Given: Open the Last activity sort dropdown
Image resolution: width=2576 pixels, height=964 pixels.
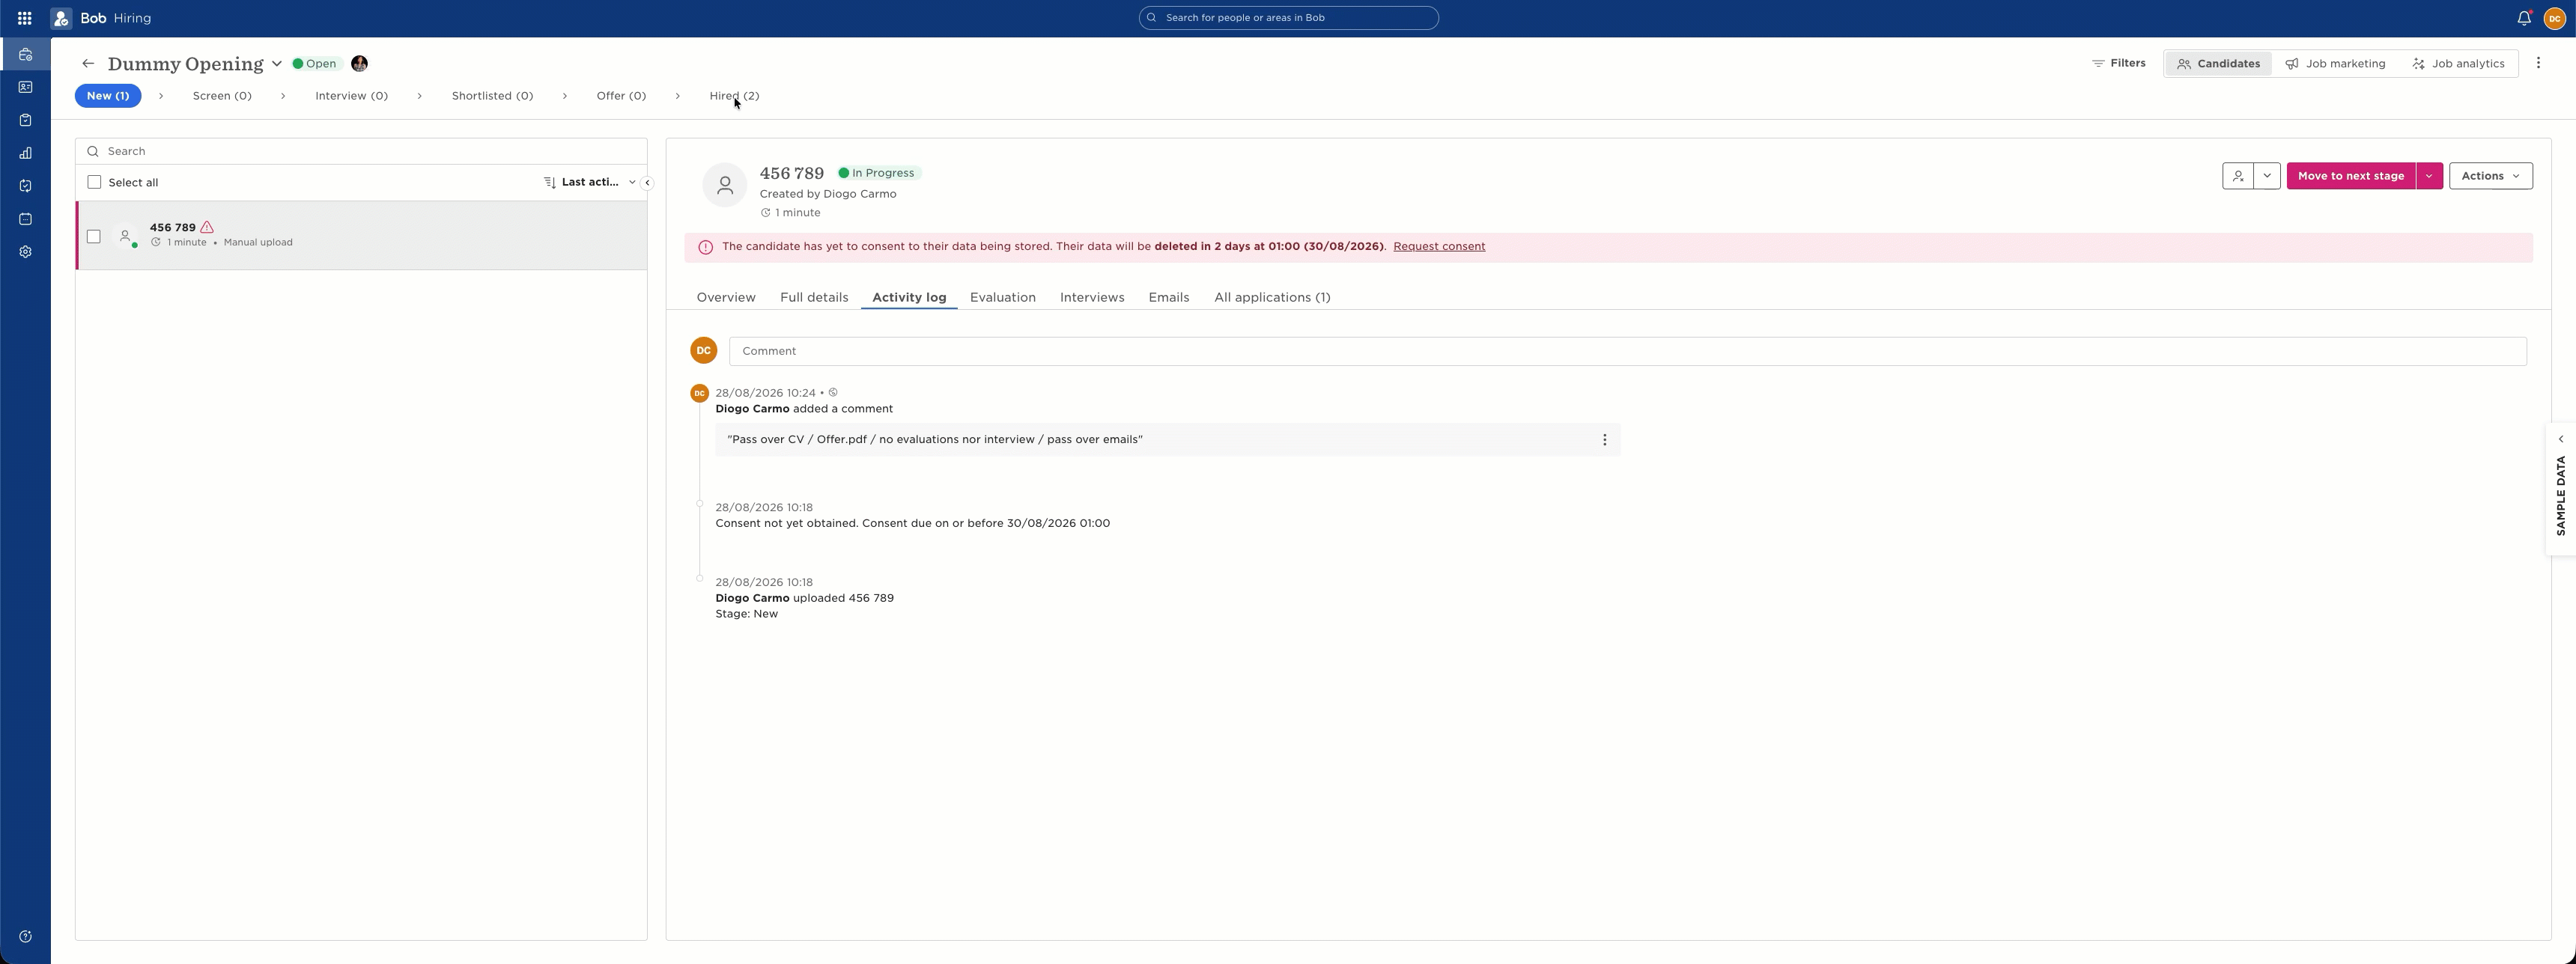Looking at the screenshot, I should click(590, 182).
